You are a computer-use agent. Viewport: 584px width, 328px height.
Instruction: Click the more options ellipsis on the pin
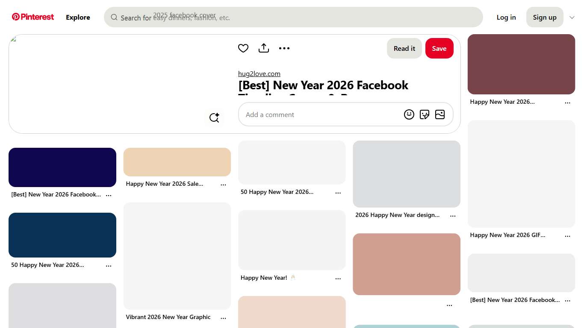pos(284,48)
